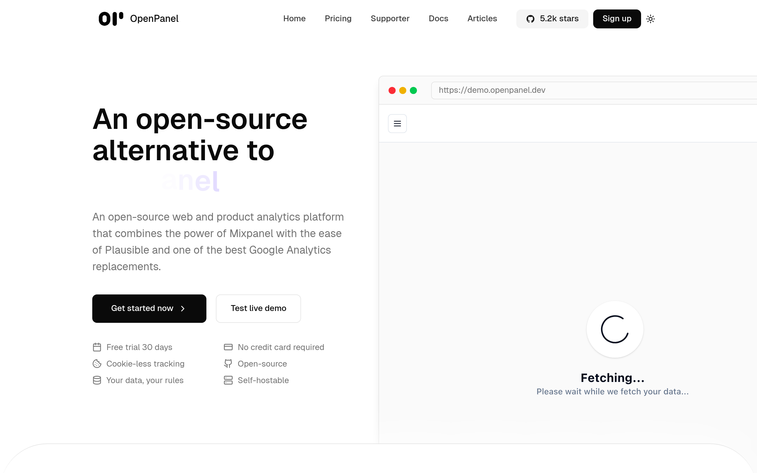This screenshot has height=473, width=757.
Task: Click the cookie icon beside Cookie-less tracking
Action: pos(97,364)
